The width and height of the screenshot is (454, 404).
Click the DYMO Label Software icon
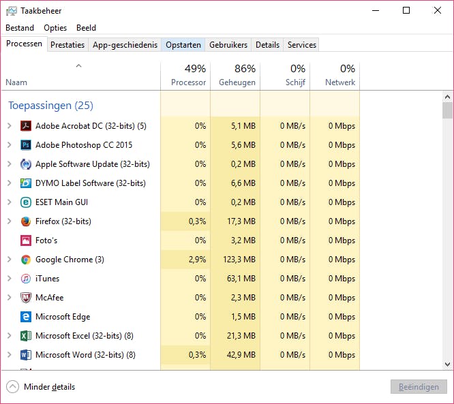click(26, 183)
